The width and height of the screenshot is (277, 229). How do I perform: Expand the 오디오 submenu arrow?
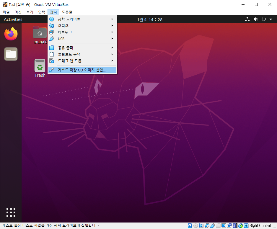tap(112, 26)
